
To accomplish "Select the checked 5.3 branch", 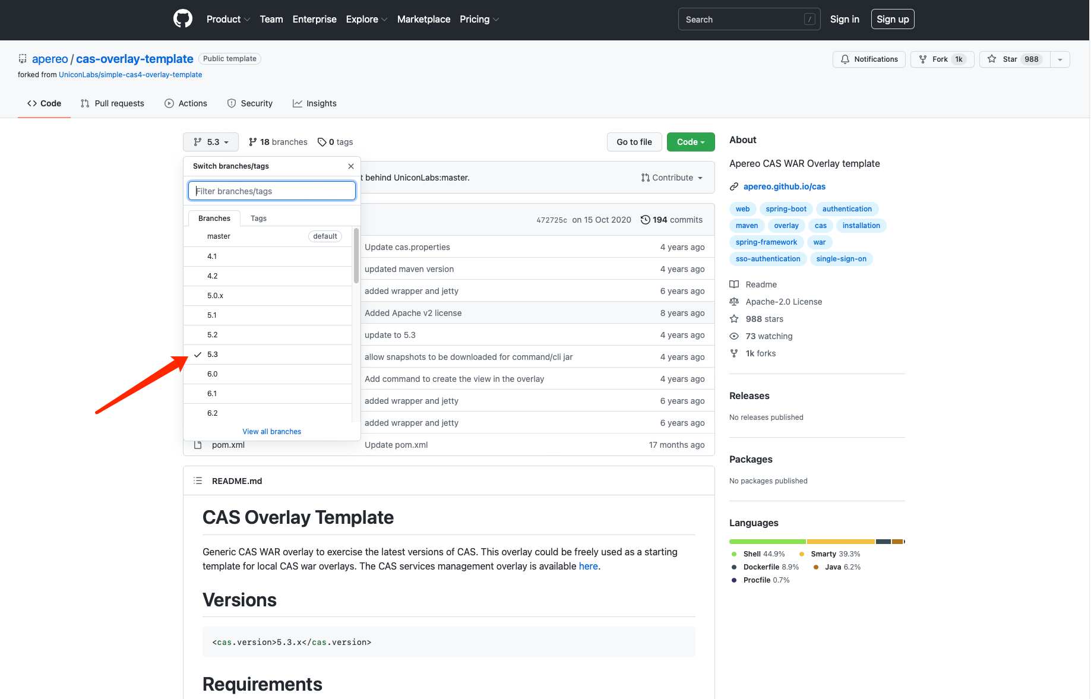I will [213, 355].
